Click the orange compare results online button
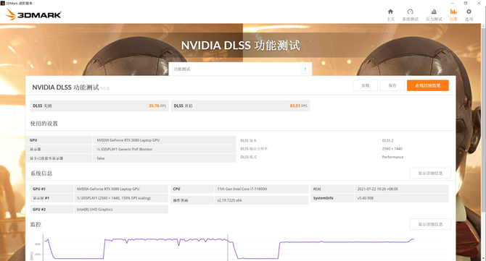 [428, 85]
